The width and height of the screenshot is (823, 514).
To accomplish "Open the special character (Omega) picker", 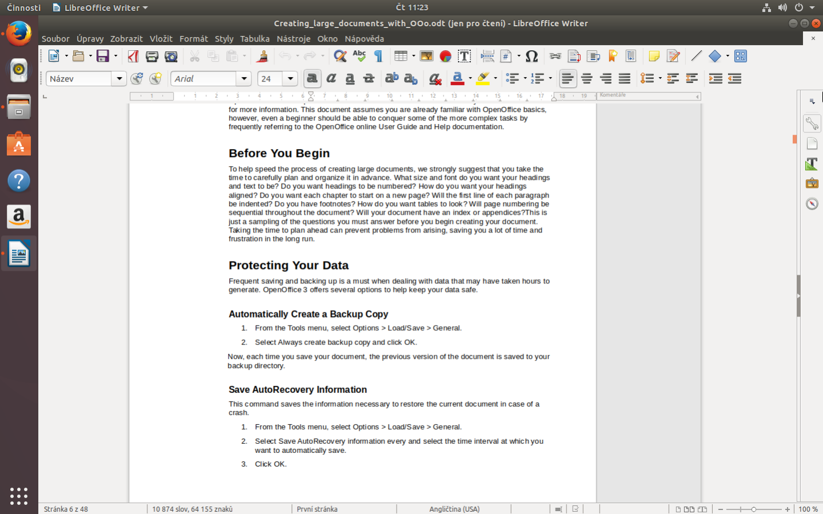I will [x=532, y=56].
